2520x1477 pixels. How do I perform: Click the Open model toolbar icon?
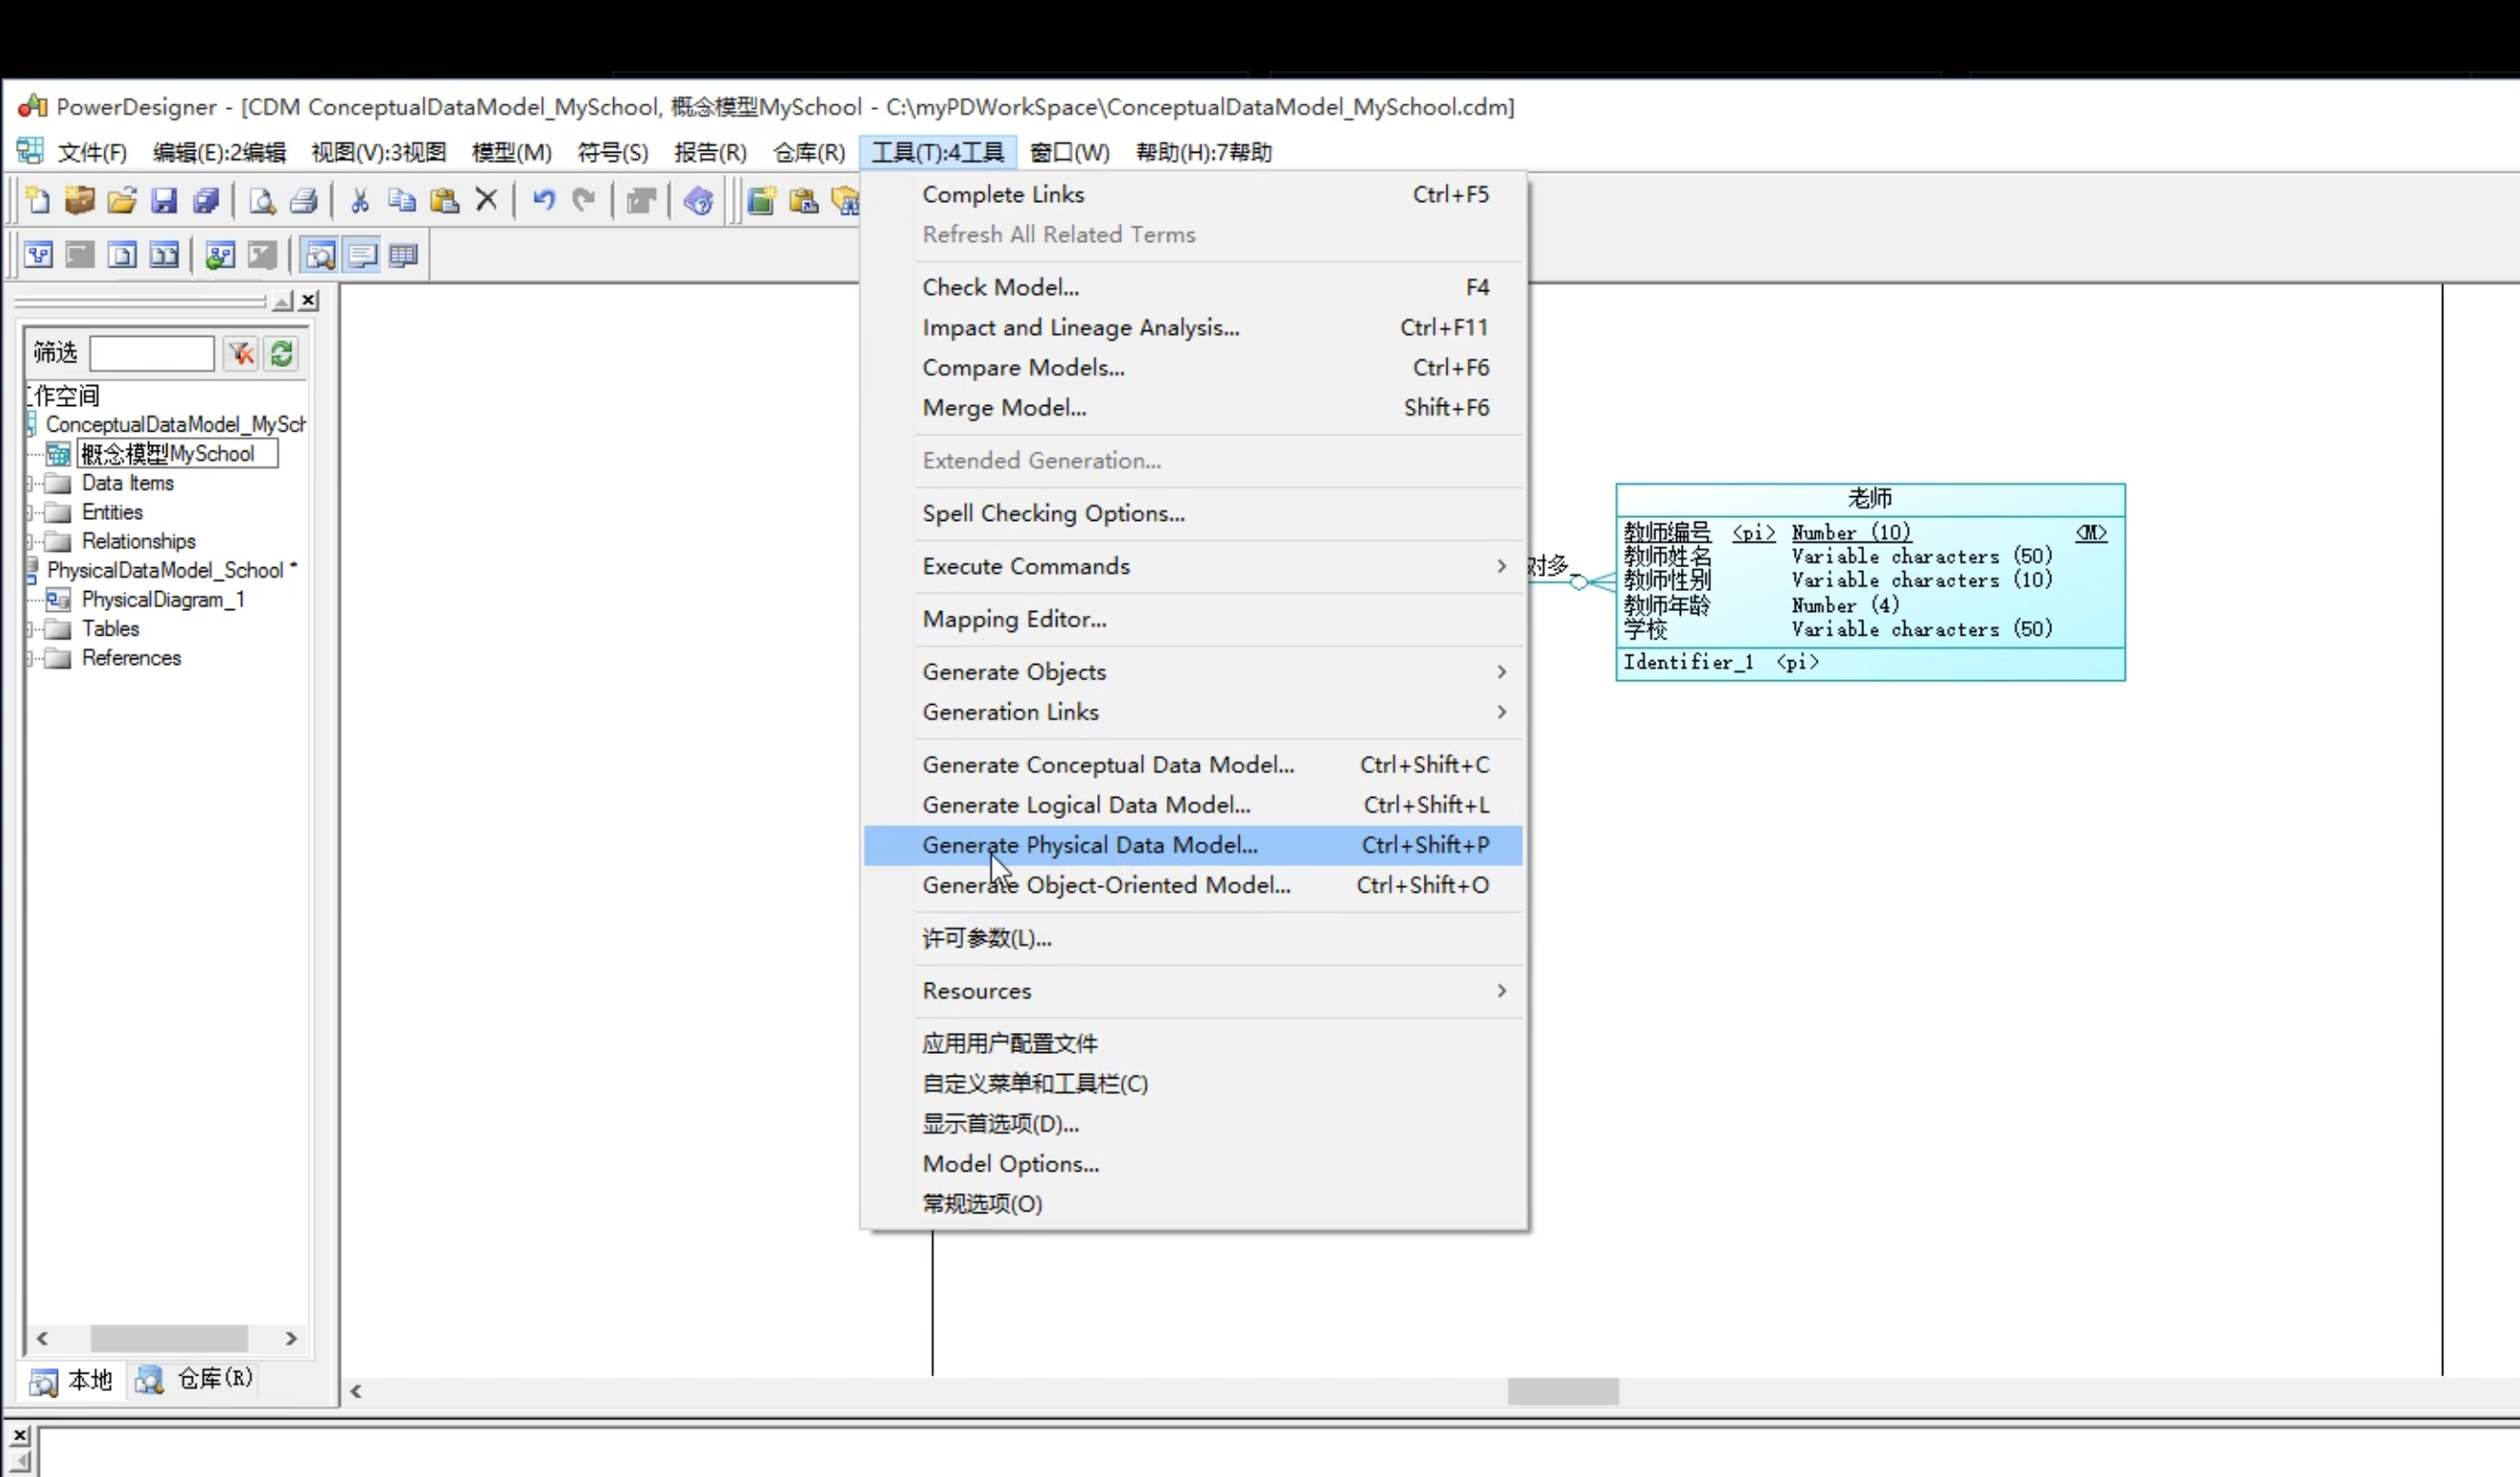click(x=121, y=198)
